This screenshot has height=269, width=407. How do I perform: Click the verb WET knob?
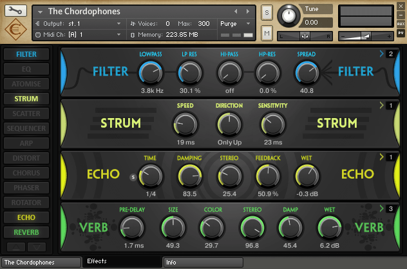point(329,228)
